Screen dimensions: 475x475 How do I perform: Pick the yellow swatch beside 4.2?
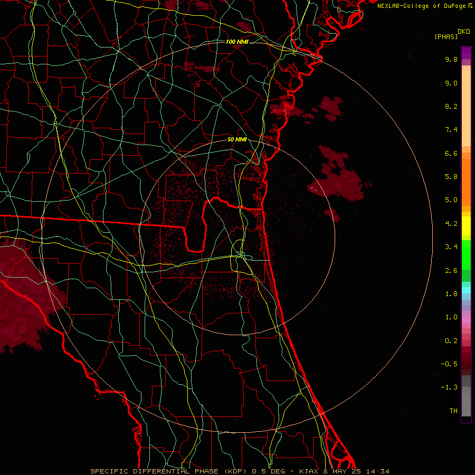[466, 225]
